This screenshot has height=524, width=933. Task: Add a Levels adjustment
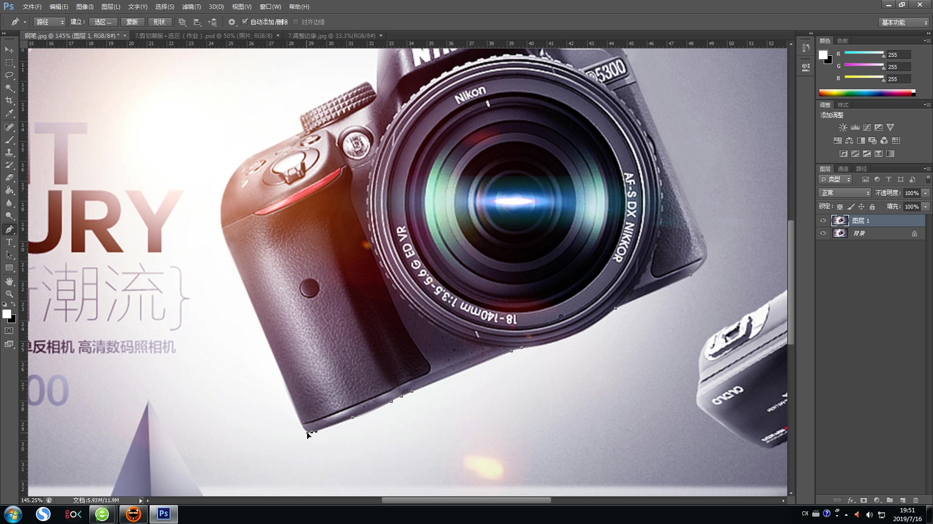tap(855, 128)
